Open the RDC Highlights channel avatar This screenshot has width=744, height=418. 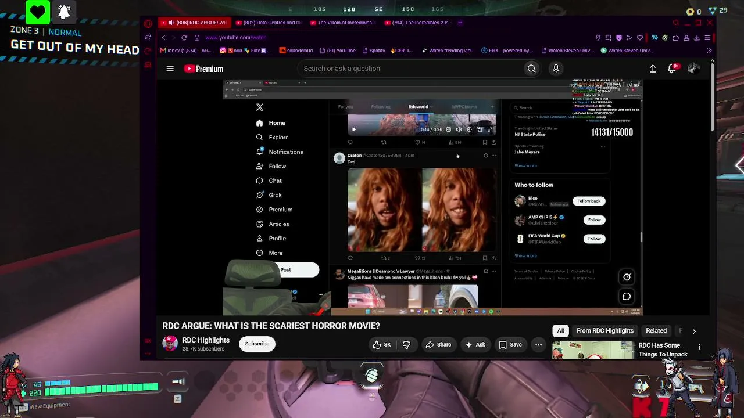pyautogui.click(x=170, y=344)
